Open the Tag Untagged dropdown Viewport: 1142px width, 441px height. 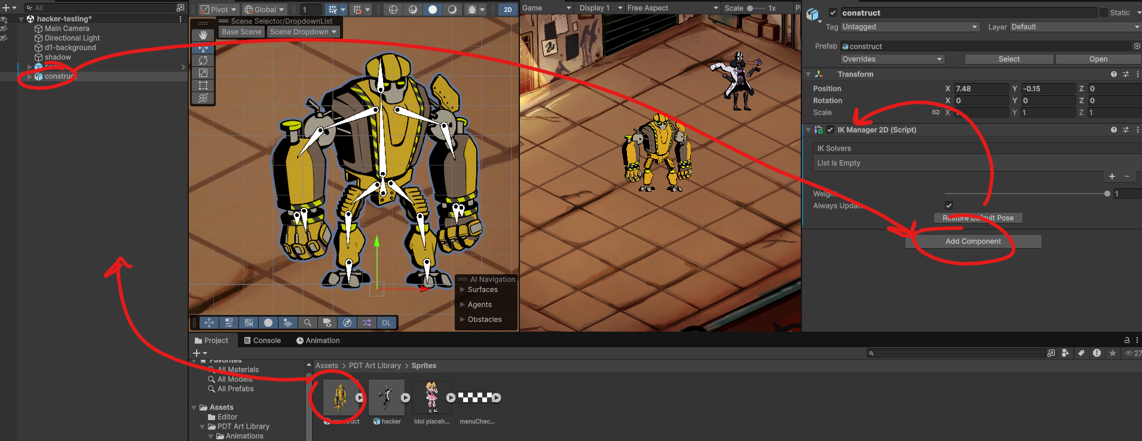910,27
